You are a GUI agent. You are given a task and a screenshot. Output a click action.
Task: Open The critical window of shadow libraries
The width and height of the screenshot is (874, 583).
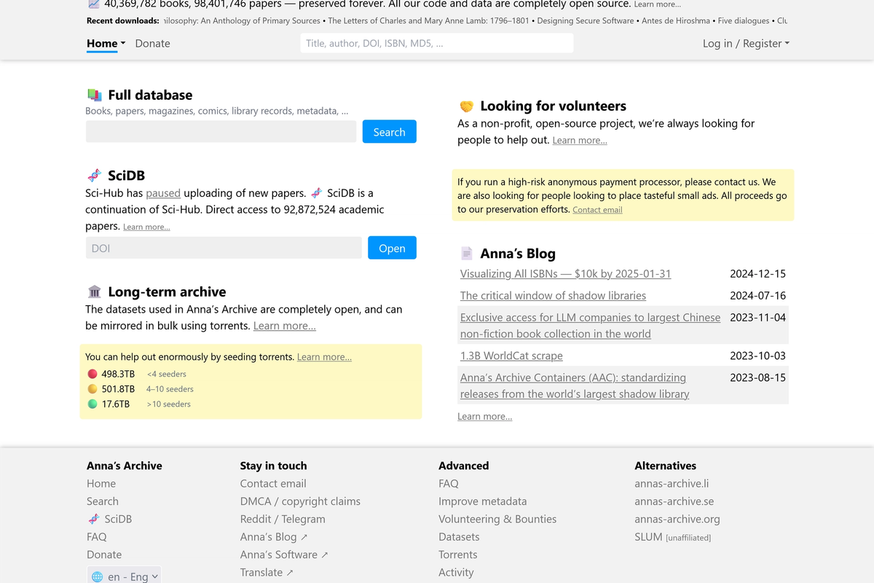click(x=553, y=296)
